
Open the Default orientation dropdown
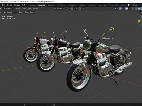(10, 12)
